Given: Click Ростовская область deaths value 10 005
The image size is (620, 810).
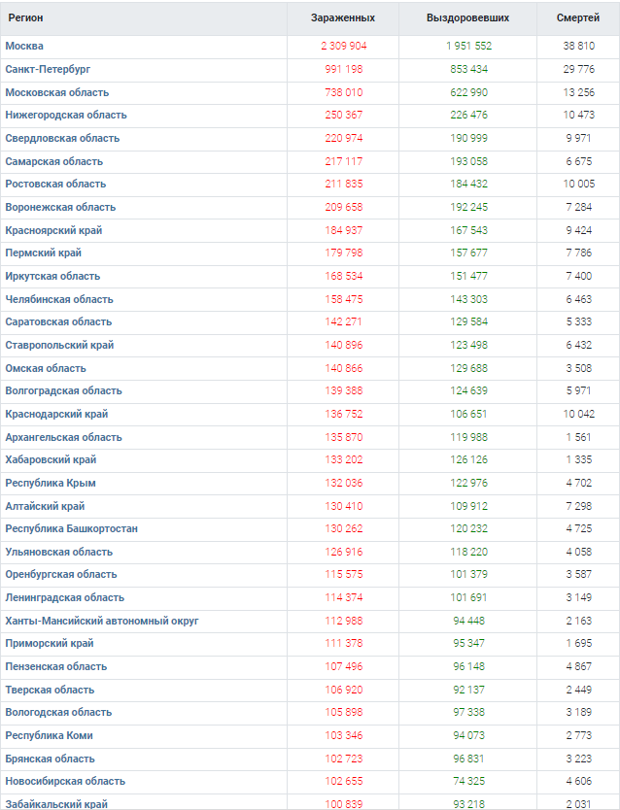Looking at the screenshot, I should tap(577, 184).
